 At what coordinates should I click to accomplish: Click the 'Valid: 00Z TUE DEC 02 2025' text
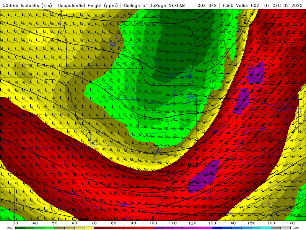coord(269,5)
